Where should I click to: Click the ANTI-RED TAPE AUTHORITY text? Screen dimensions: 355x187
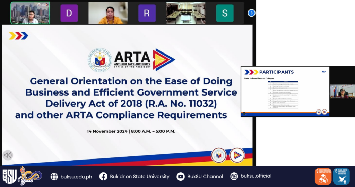[x=132, y=64]
